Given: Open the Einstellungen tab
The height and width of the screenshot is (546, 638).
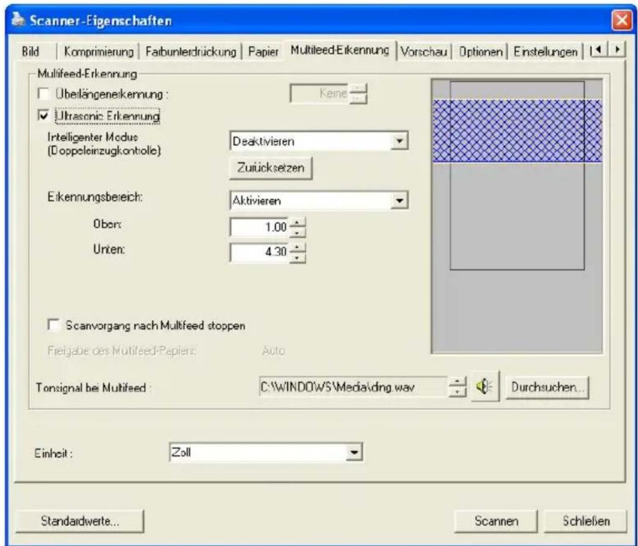Looking at the screenshot, I should click(545, 52).
